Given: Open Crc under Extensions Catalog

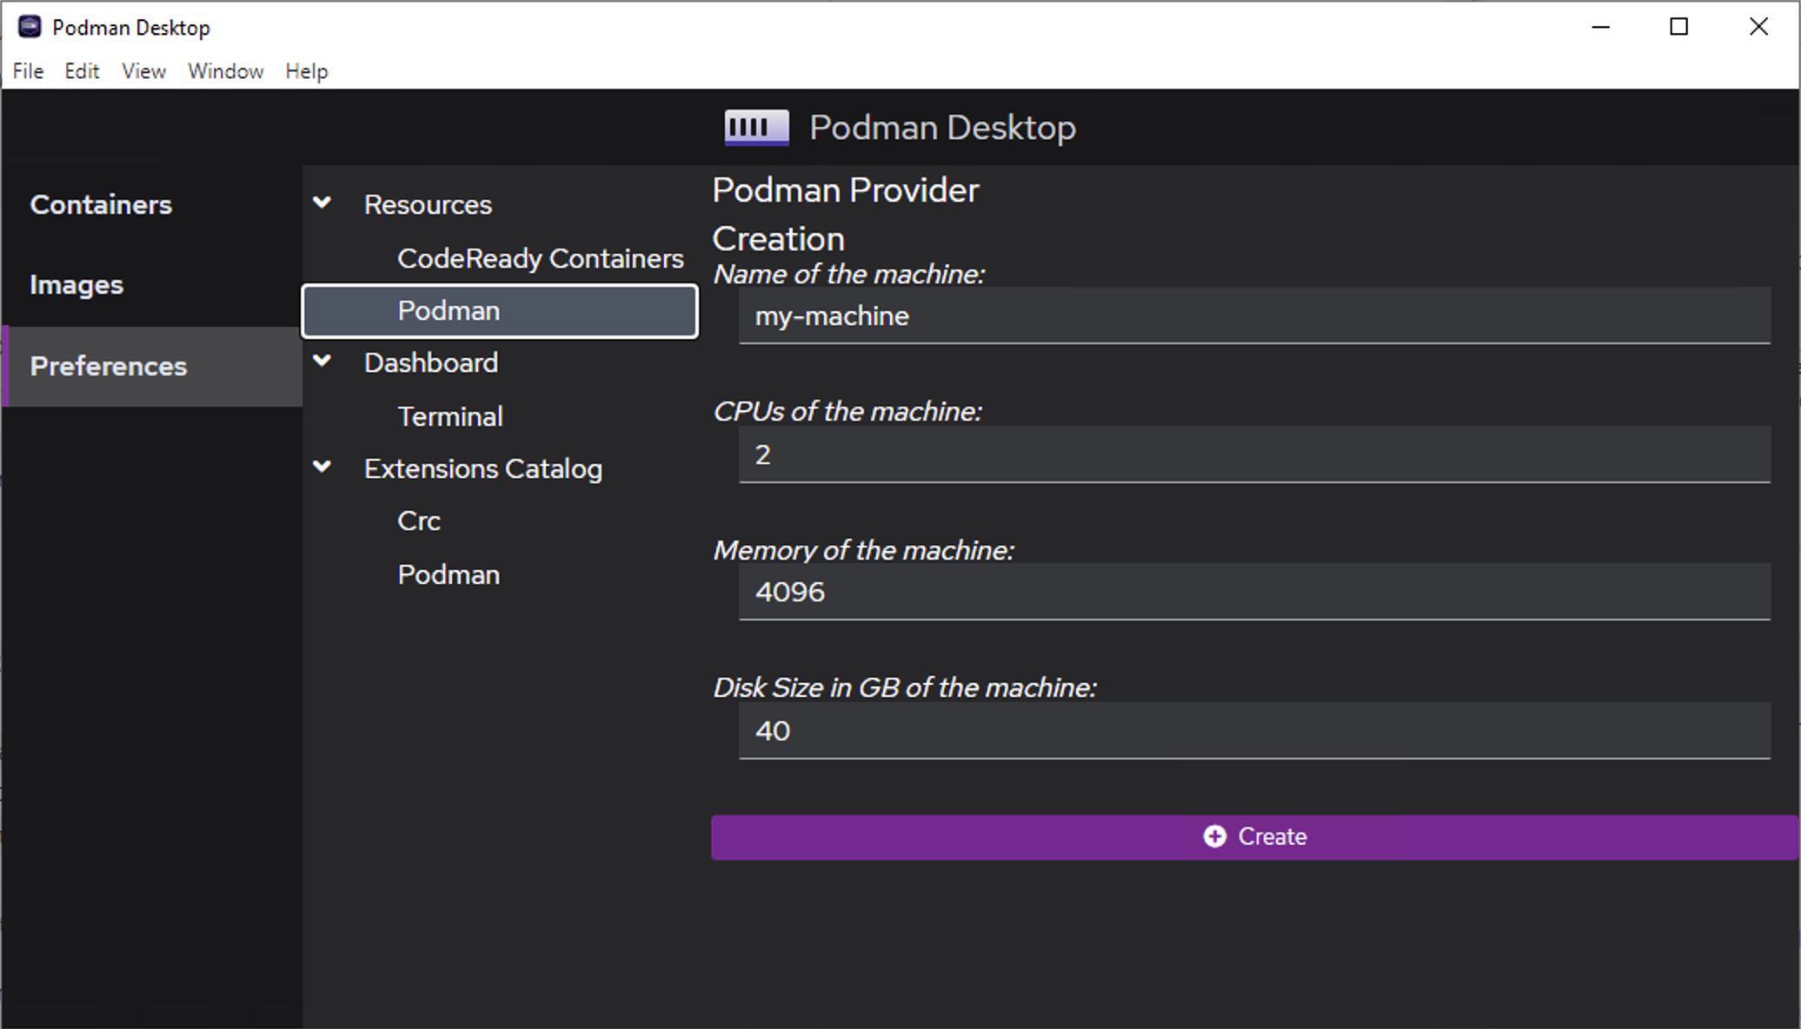Looking at the screenshot, I should [x=419, y=521].
